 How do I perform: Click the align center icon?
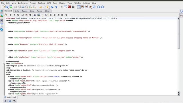[x=55, y=15]
